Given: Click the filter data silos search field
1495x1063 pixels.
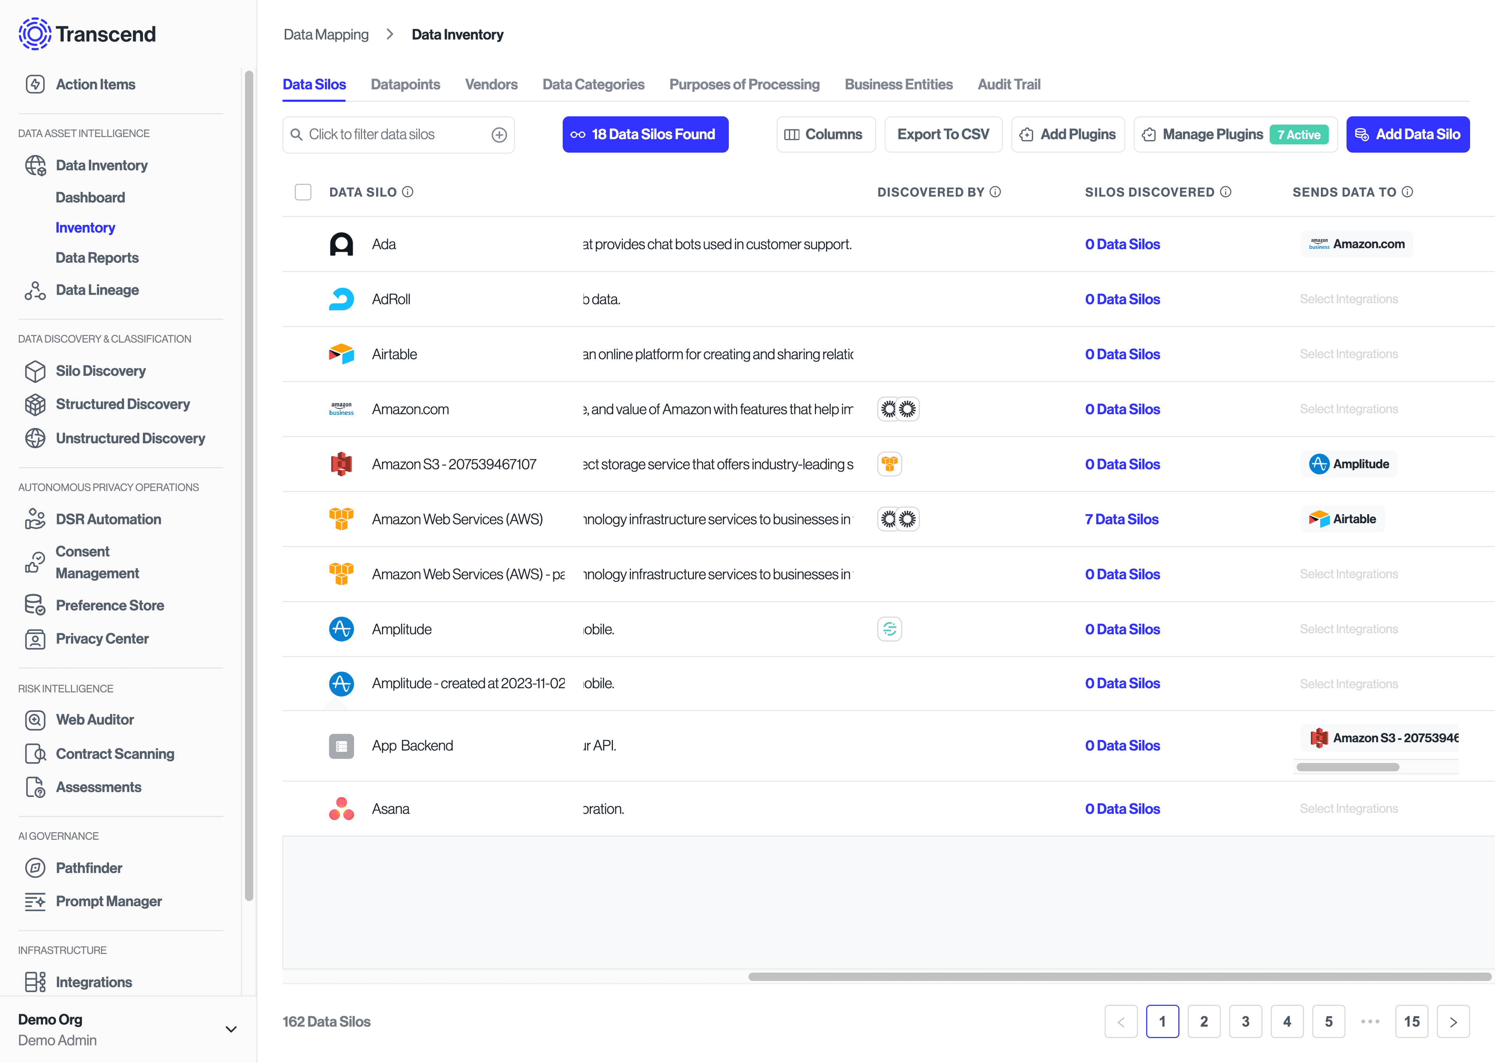Looking at the screenshot, I should (393, 135).
